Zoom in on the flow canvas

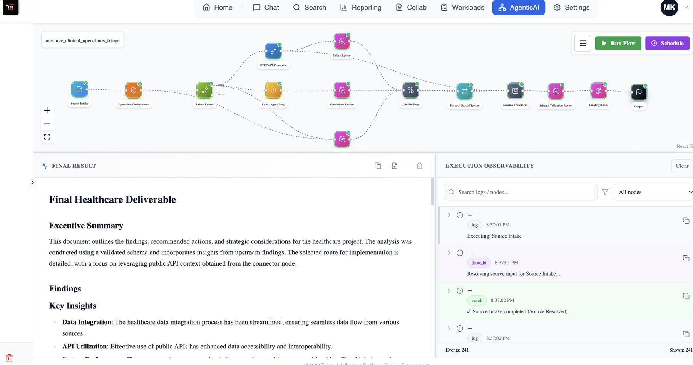[47, 111]
